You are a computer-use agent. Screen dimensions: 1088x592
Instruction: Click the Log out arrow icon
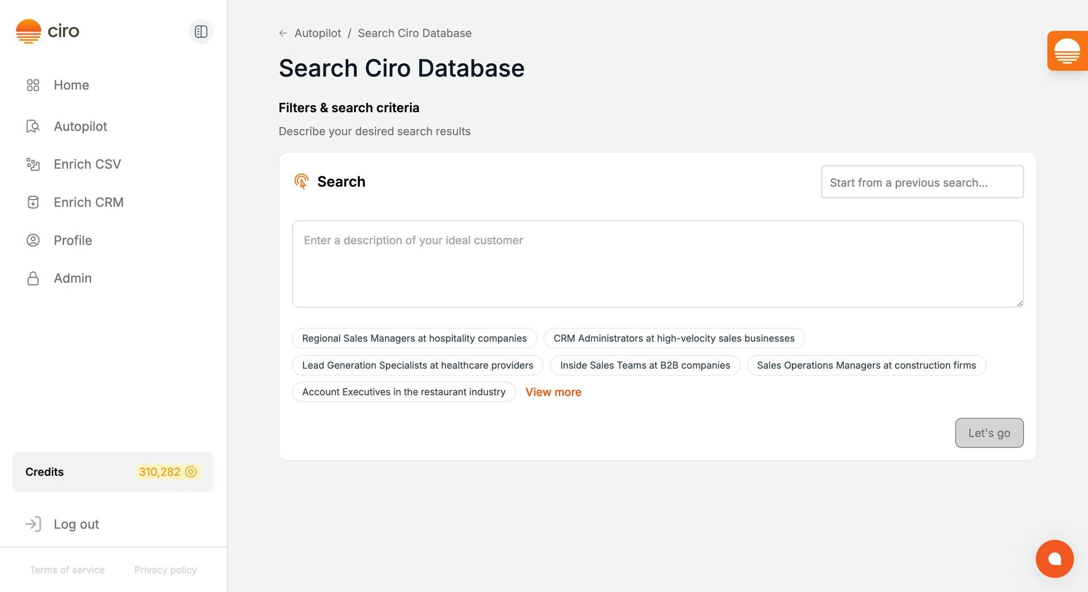(33, 524)
